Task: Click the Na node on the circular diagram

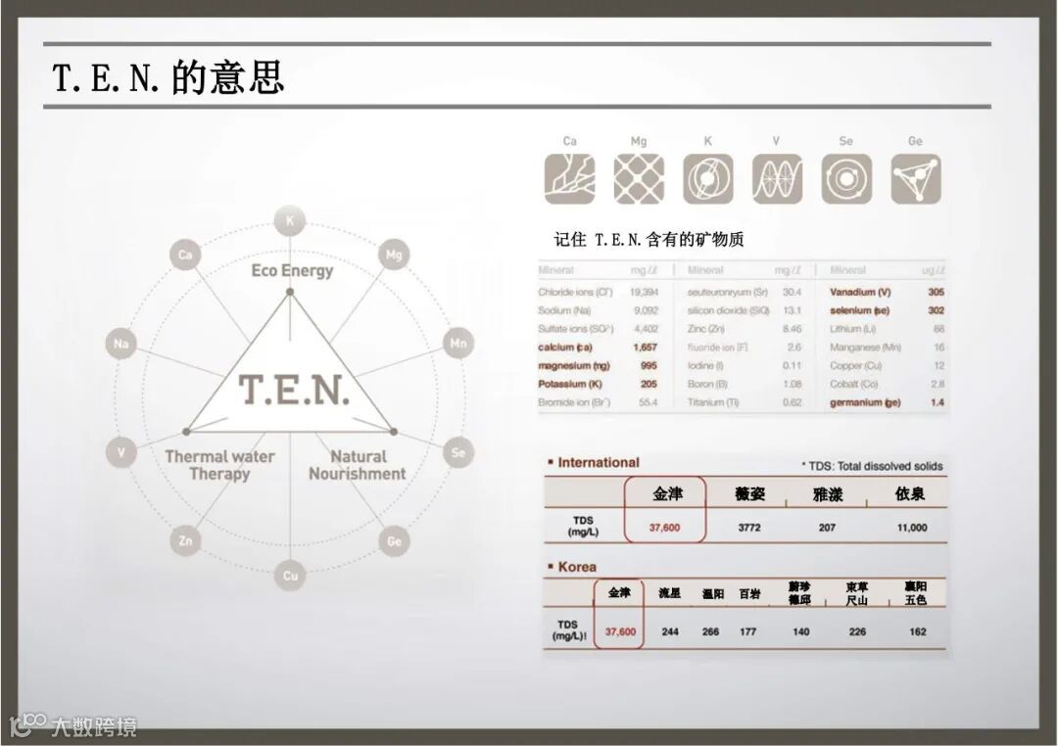Action: tap(120, 344)
